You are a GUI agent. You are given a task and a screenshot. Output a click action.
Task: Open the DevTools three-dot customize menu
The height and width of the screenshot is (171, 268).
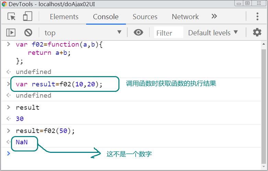click(x=257, y=16)
